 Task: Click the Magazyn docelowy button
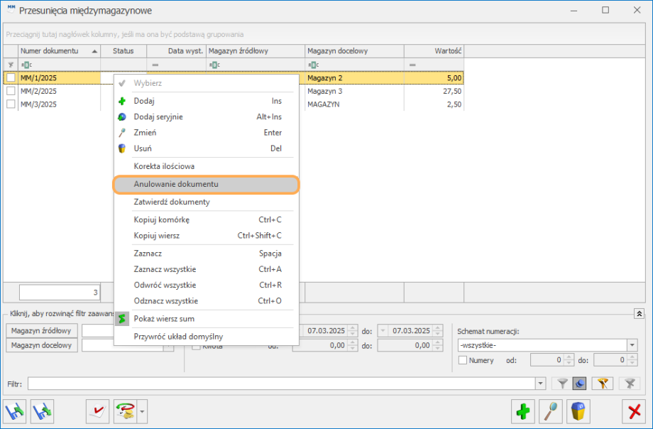click(42, 345)
